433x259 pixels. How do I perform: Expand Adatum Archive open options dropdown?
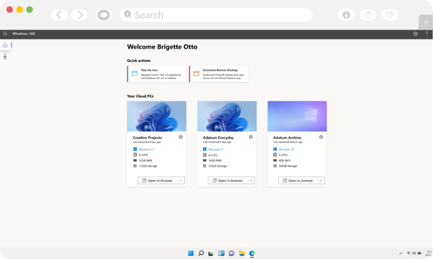tap(321, 181)
